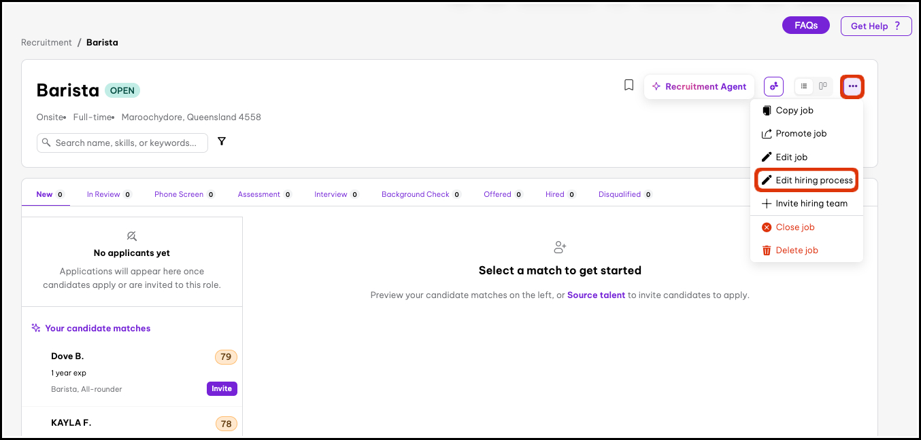
Task: Open the Phone Screen stage tab
Action: 184,194
